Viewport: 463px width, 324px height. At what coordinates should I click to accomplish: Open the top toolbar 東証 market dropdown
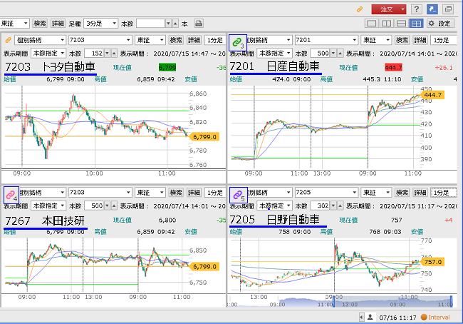(x=14, y=24)
